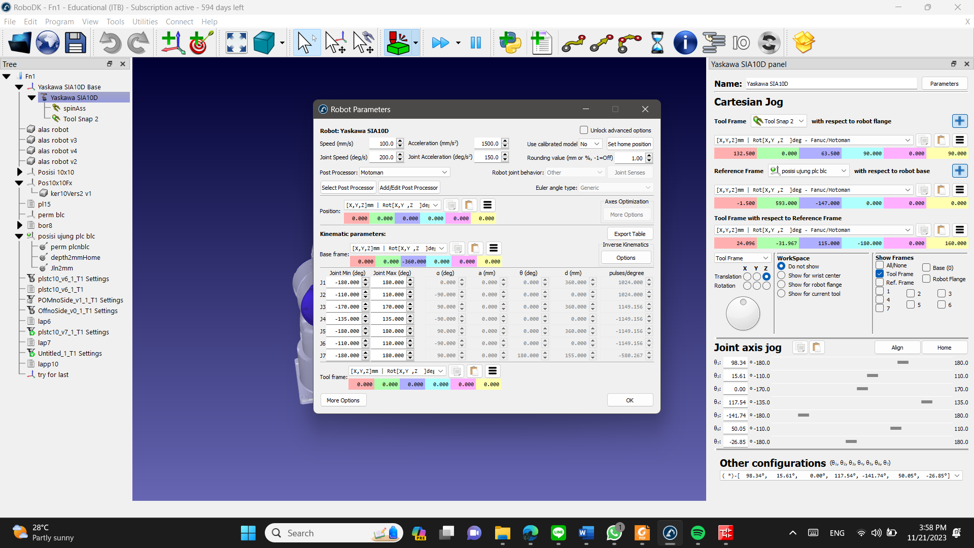The image size is (974, 548).
Task: Open the Reference Frame posisi ujung dropdown
Action: [x=809, y=171]
